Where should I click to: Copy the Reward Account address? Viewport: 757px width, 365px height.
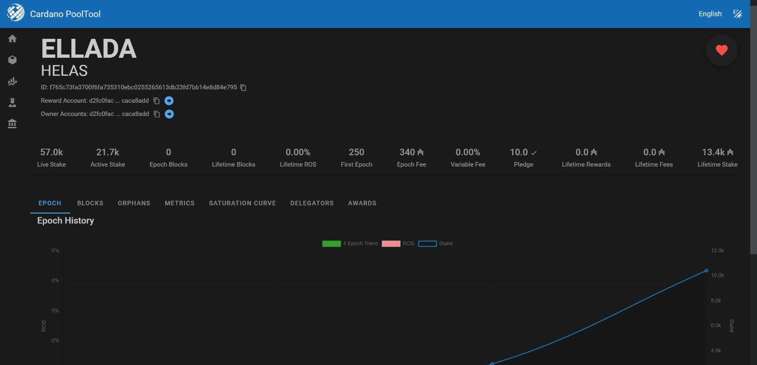tap(156, 101)
